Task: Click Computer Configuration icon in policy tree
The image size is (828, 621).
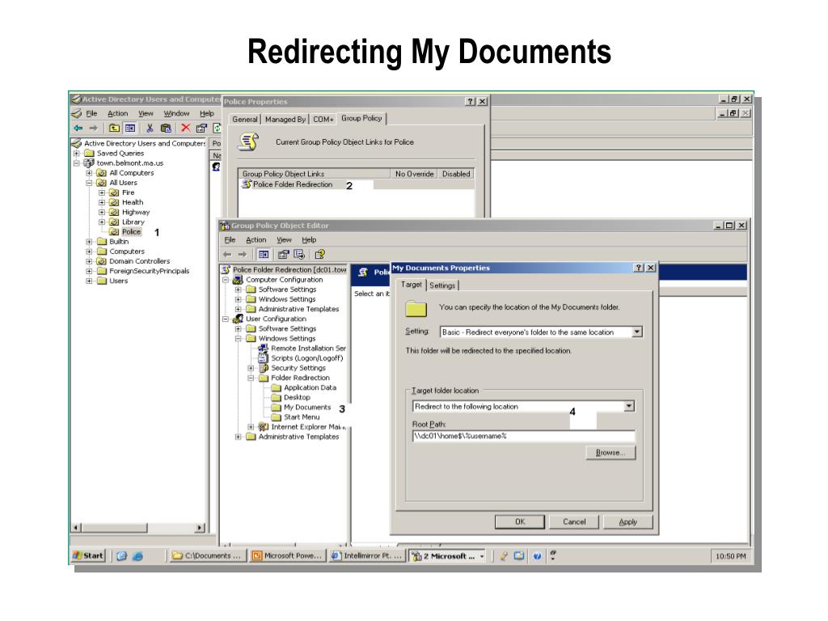Action: pos(239,279)
